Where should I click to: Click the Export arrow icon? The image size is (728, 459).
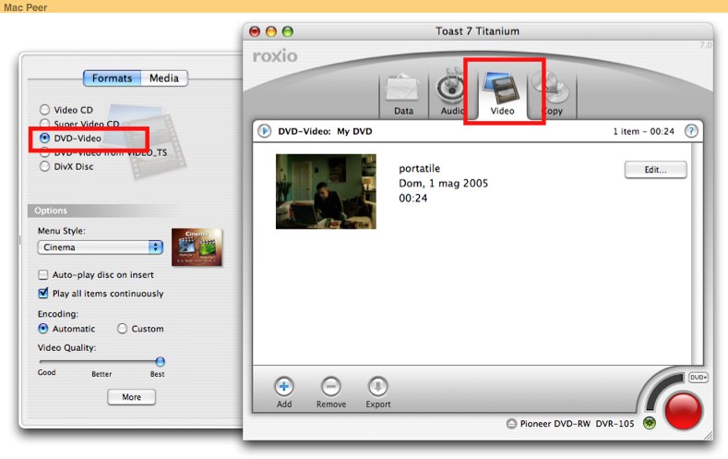(x=378, y=386)
